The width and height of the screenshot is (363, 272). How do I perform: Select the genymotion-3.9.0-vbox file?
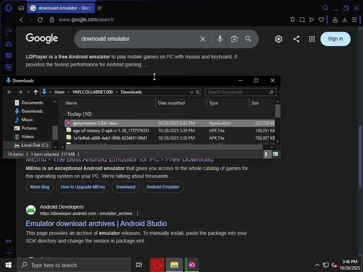point(170,123)
